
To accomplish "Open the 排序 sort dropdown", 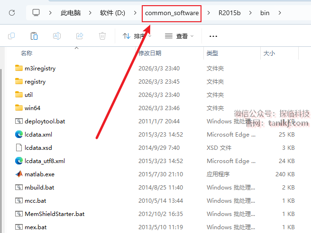I will 137,36.
